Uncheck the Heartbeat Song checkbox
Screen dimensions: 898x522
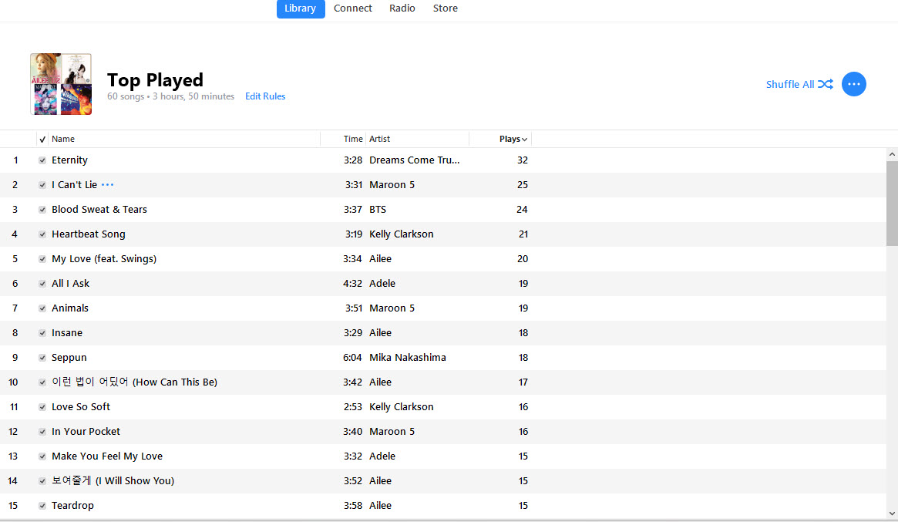42,234
